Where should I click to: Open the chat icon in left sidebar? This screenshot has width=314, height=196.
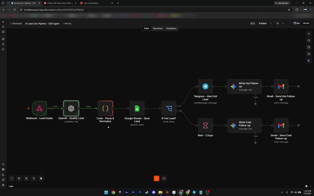(x=3, y=50)
